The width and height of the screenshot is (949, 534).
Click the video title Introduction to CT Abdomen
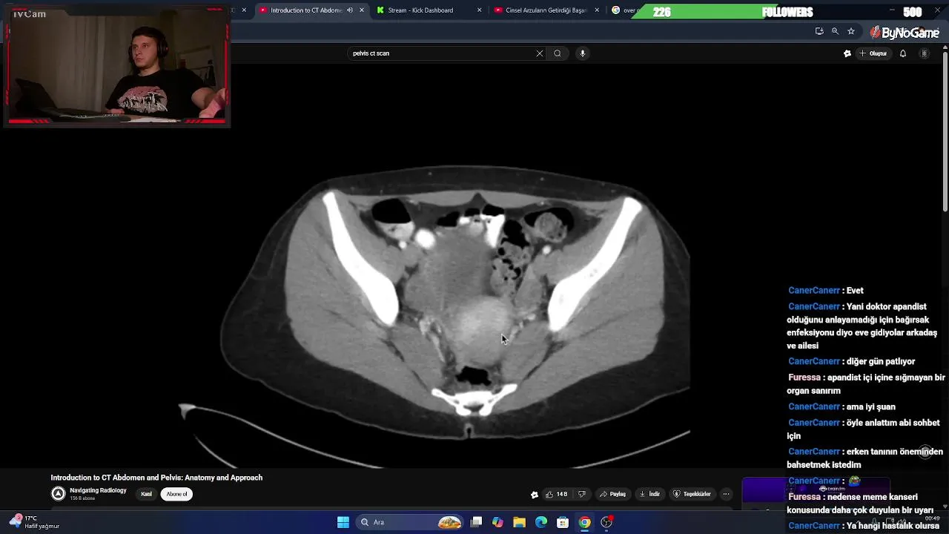point(156,478)
